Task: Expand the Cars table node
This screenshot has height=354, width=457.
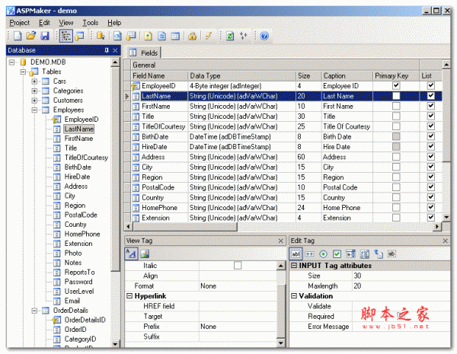Action: tap(34, 81)
